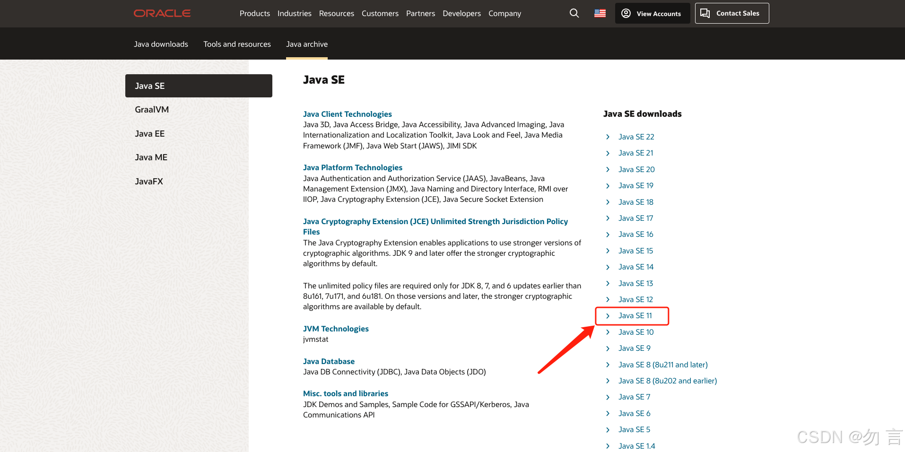The width and height of the screenshot is (905, 452).
Task: Open the Java SE 18 download link
Action: 635,202
